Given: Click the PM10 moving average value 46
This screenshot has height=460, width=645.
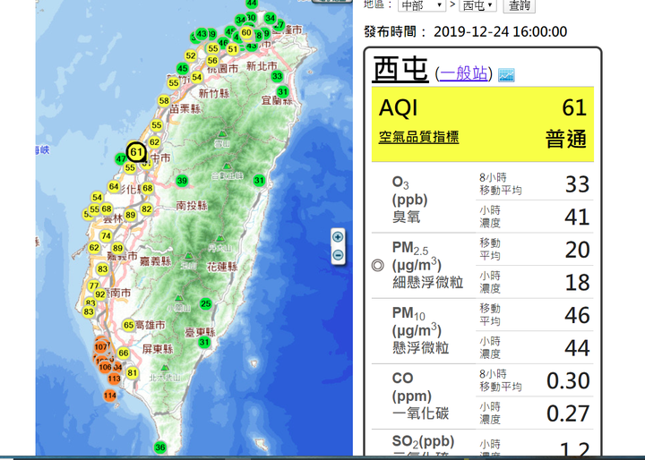Looking at the screenshot, I should (x=577, y=315).
